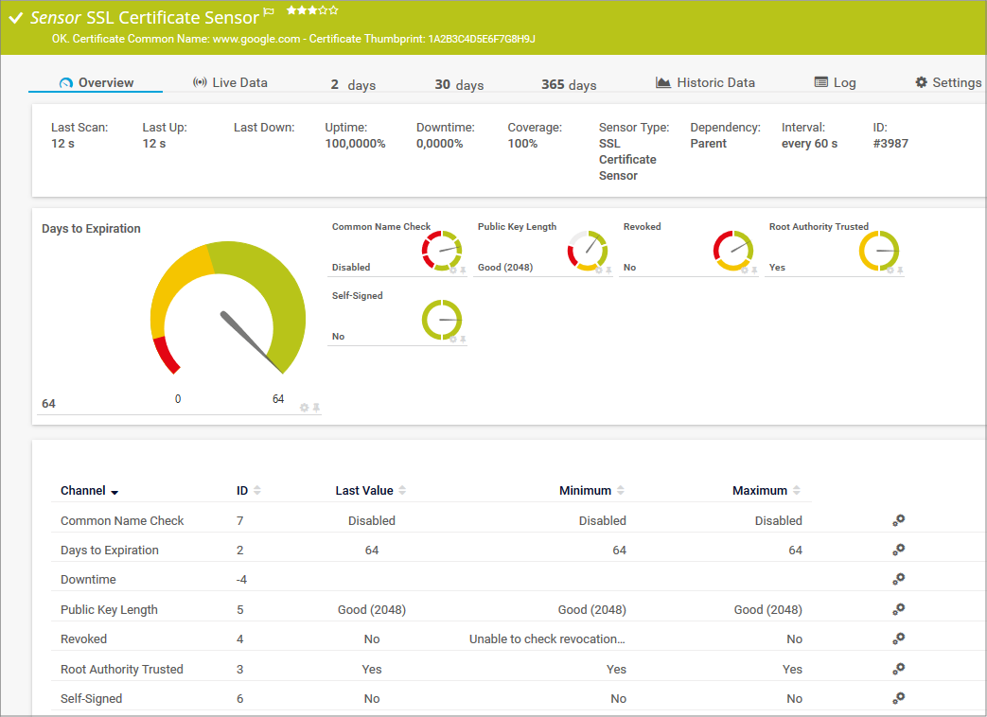Screen dimensions: 987x717
Task: Open channel settings for the Revoked row
Action: tap(899, 638)
